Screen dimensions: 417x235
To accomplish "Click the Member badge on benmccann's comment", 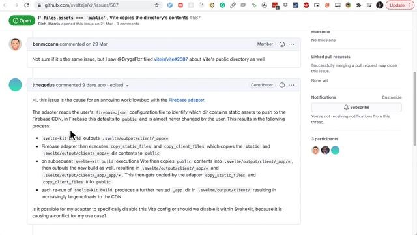I will click(265, 44).
